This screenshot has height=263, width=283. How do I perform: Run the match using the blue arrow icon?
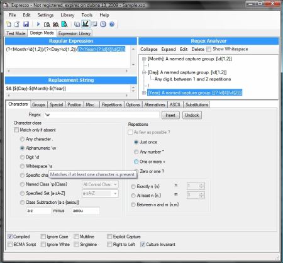(x=38, y=25)
